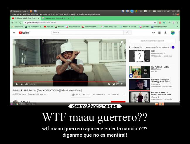Open Sub Urban - Freak video thumbnail
The height and width of the screenshot is (144, 190).
coord(139,84)
